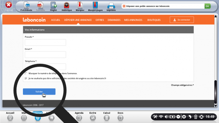Close the browser with the Fermer icon
The image size is (219, 123).
tap(9, 5)
